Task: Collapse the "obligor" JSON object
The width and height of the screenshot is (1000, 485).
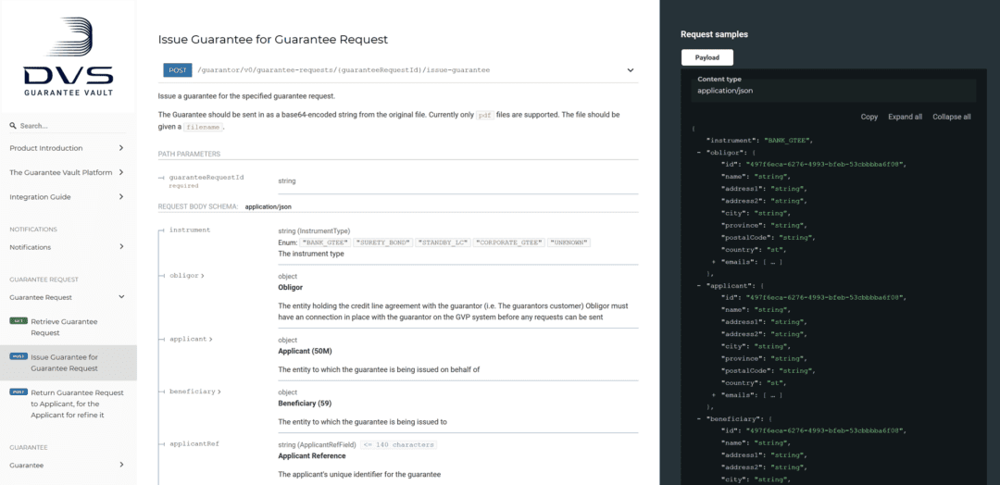Action: 699,153
